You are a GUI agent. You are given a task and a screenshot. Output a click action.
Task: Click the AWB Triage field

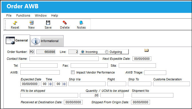155,72
